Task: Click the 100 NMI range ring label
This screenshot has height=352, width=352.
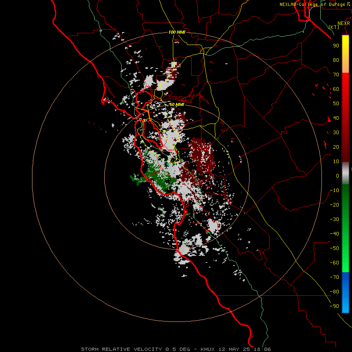Action: [177, 32]
